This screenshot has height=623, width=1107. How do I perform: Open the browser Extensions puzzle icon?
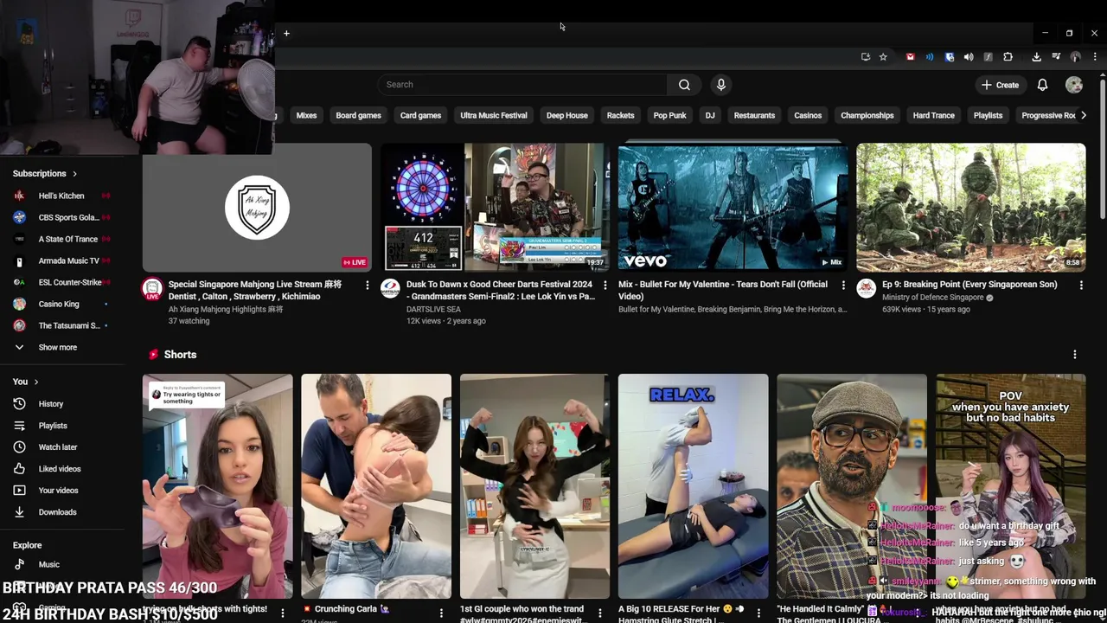click(x=1008, y=57)
